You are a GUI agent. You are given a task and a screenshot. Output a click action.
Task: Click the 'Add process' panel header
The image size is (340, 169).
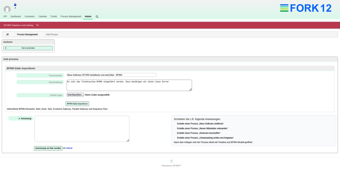click(170, 59)
